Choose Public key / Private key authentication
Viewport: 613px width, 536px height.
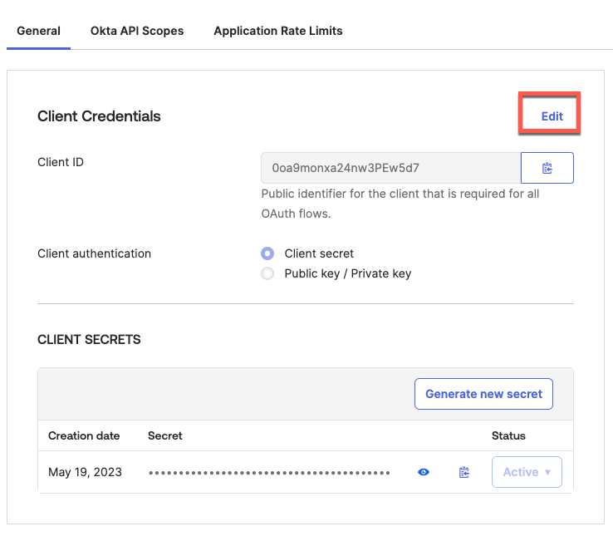click(267, 273)
